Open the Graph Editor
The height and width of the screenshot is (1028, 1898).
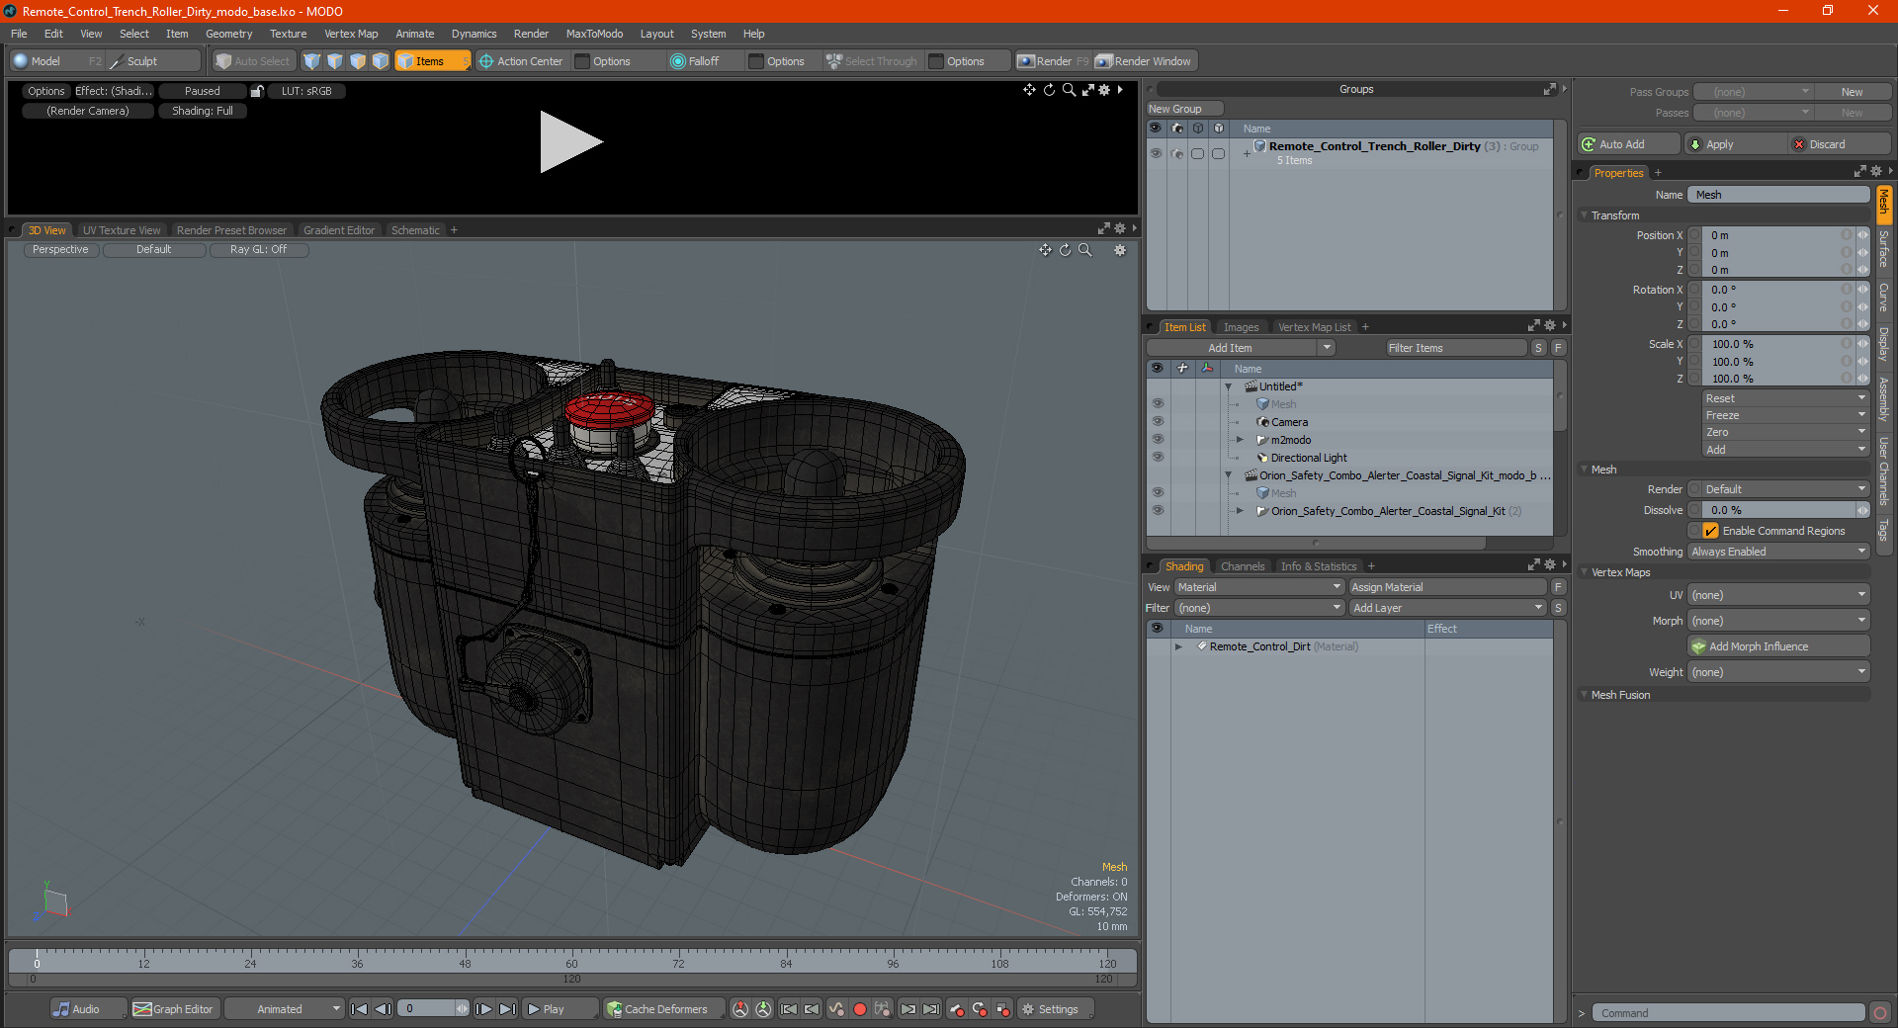[x=173, y=1009]
